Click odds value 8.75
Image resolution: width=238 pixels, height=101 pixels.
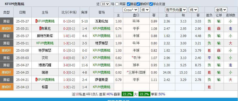198,65
